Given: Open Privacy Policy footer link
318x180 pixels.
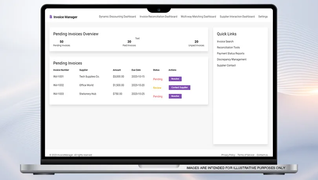Looking at the screenshot, I should (x=228, y=155).
